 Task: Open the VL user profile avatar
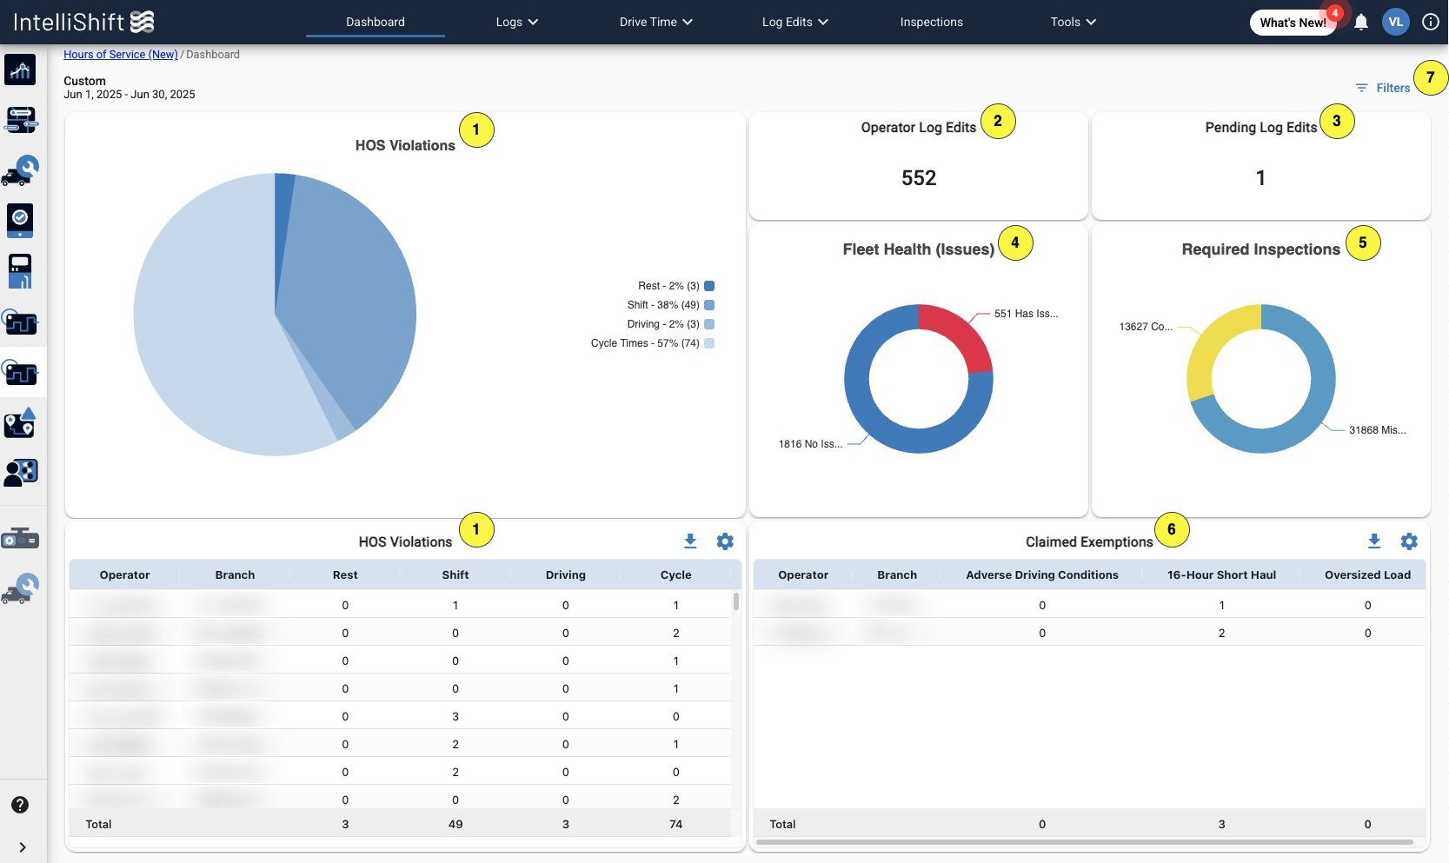[1396, 22]
